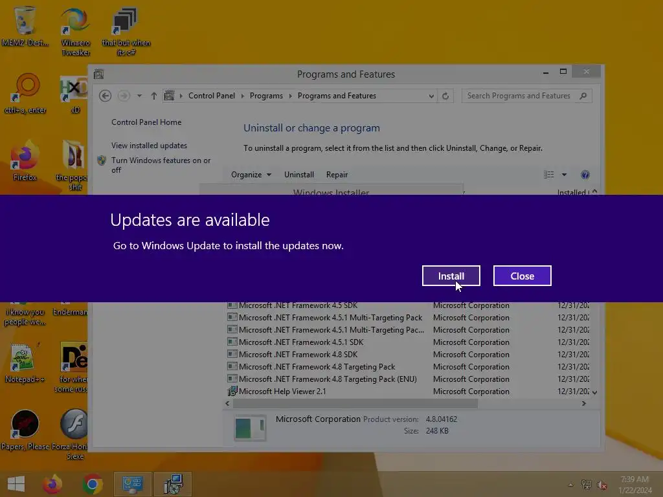The image size is (663, 497).
Task: Open the Organize menu
Action: (251, 175)
